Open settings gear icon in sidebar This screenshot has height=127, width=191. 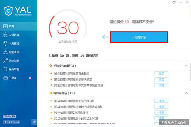34,122
